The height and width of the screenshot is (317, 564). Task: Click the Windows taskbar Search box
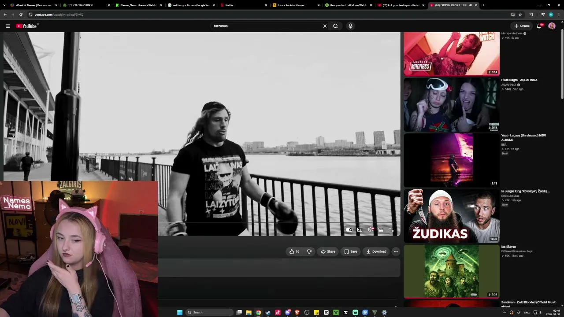(210, 313)
